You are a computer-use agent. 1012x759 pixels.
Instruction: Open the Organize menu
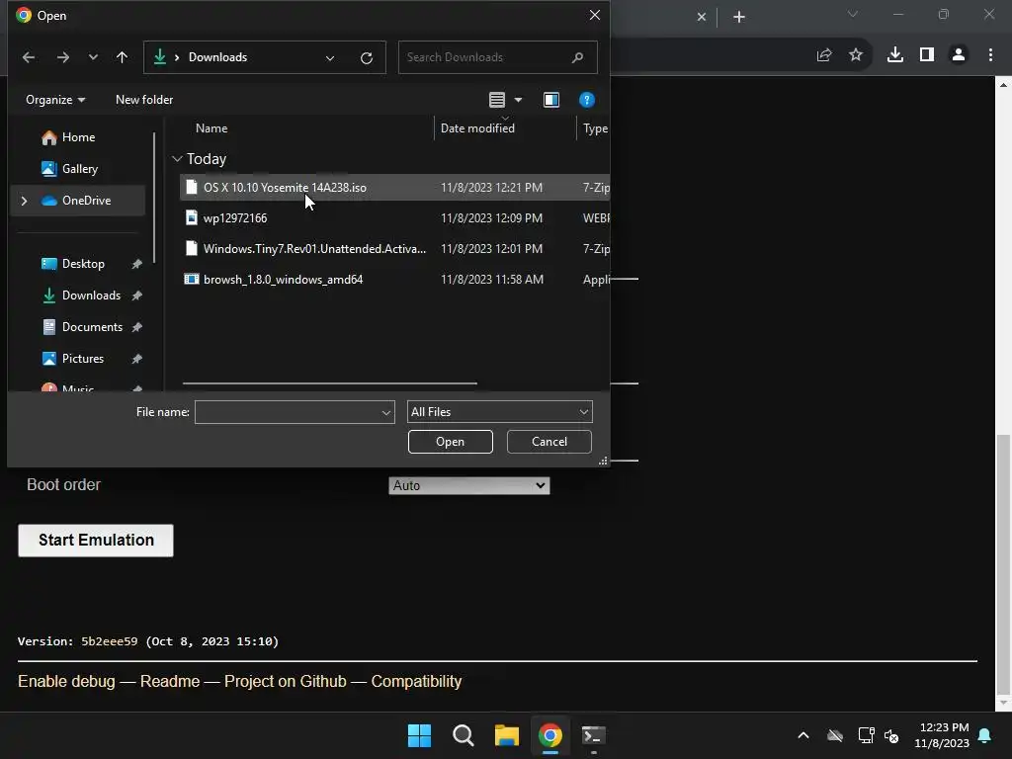55,100
